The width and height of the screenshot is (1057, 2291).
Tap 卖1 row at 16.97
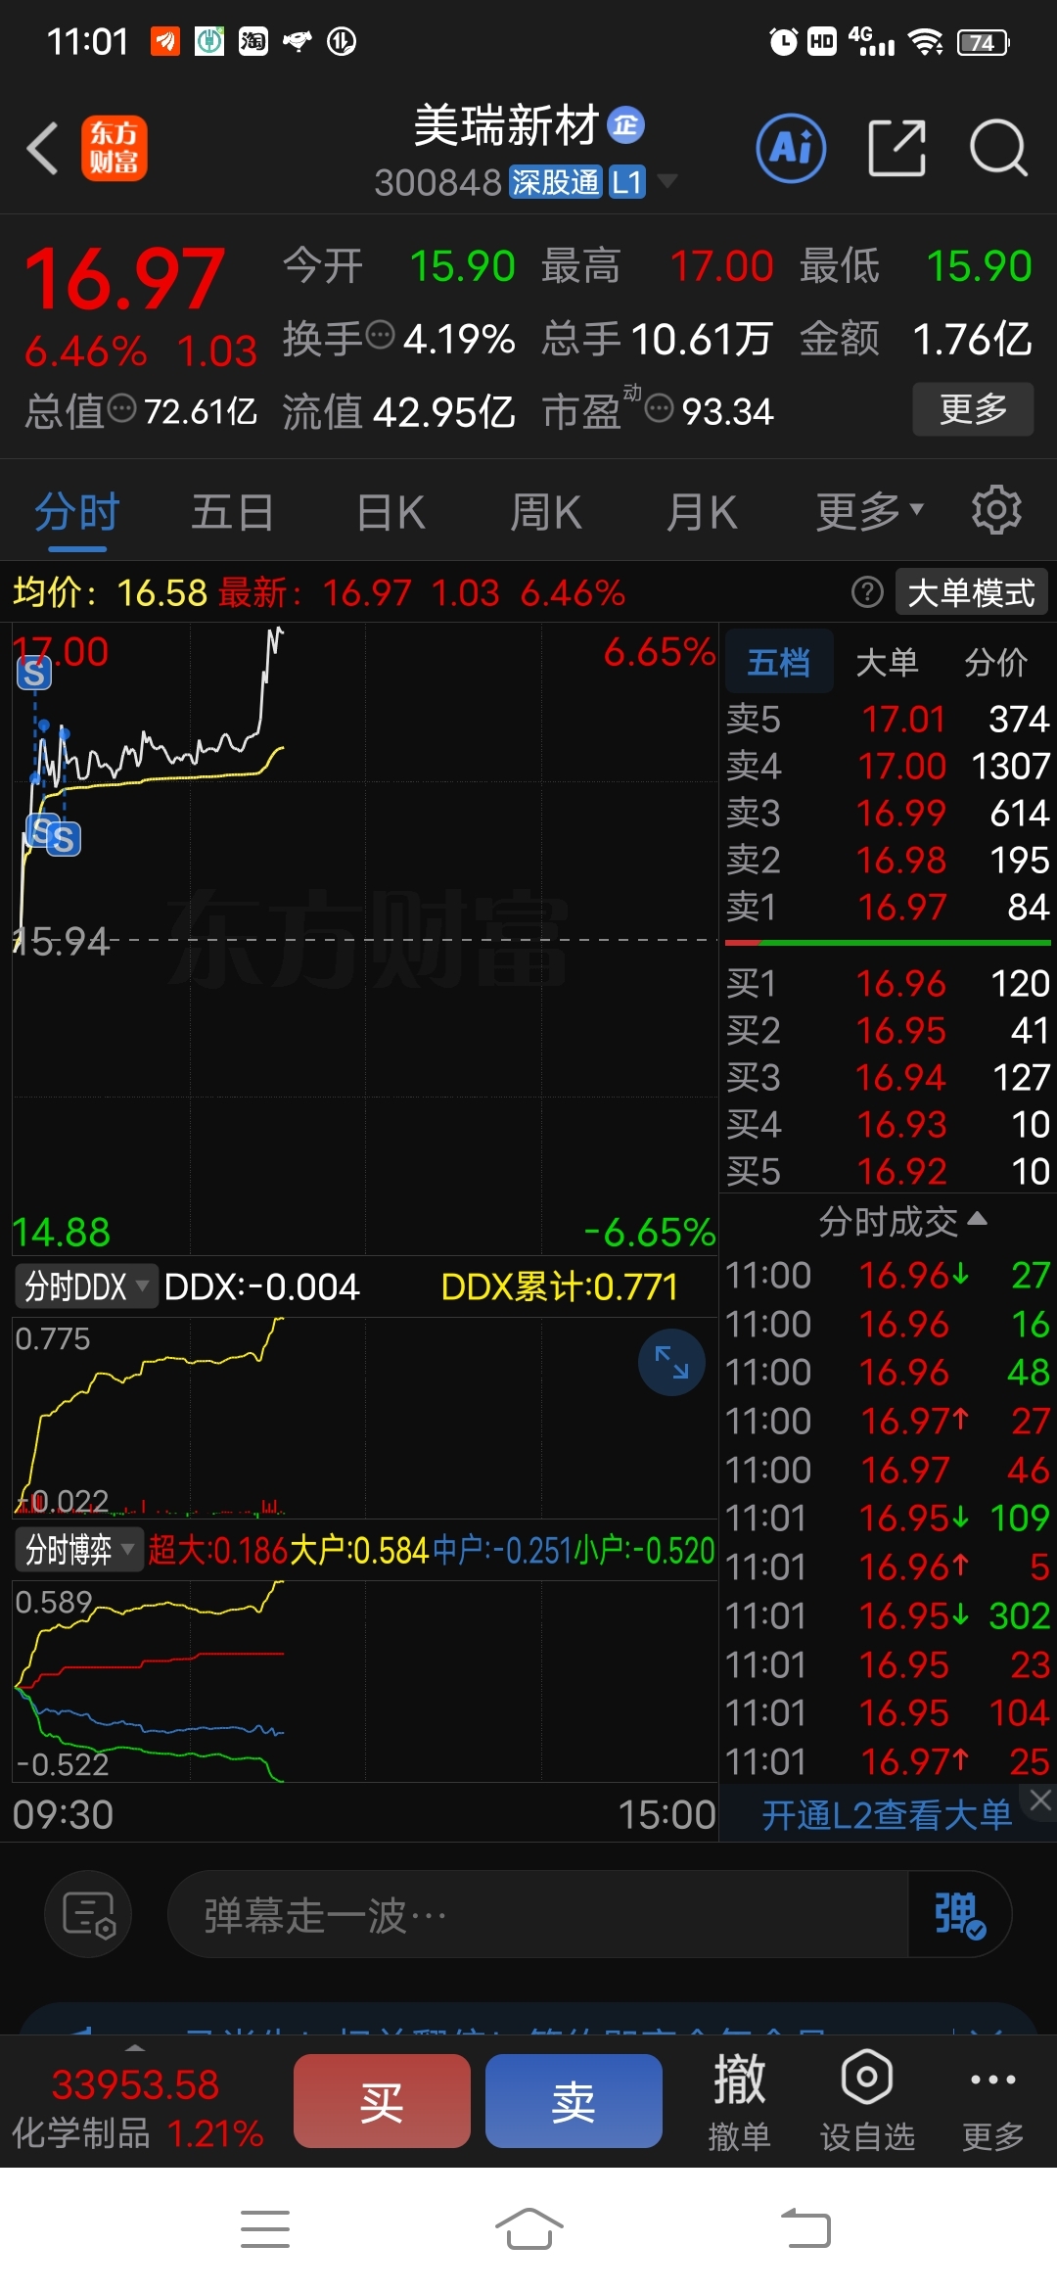tap(888, 907)
